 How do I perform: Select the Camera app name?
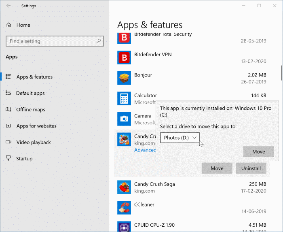point(143,116)
